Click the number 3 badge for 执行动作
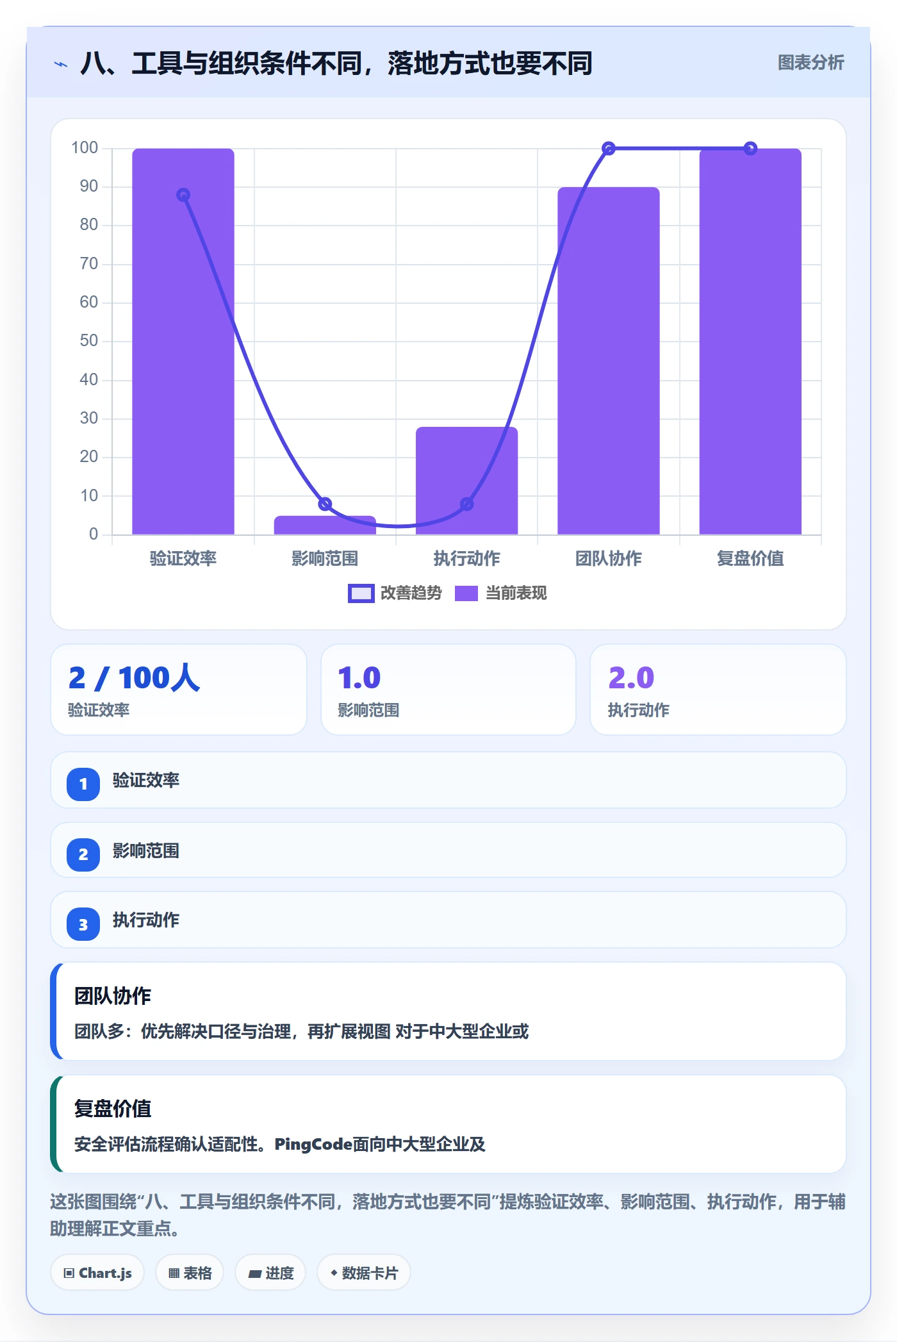This screenshot has width=897, height=1342. 83,924
